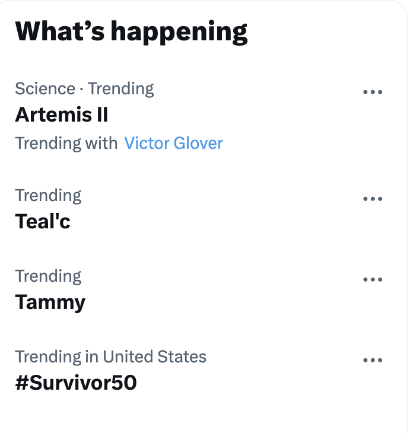Image resolution: width=413 pixels, height=433 pixels.
Task: View the Tammy trending topic
Action: 50,303
